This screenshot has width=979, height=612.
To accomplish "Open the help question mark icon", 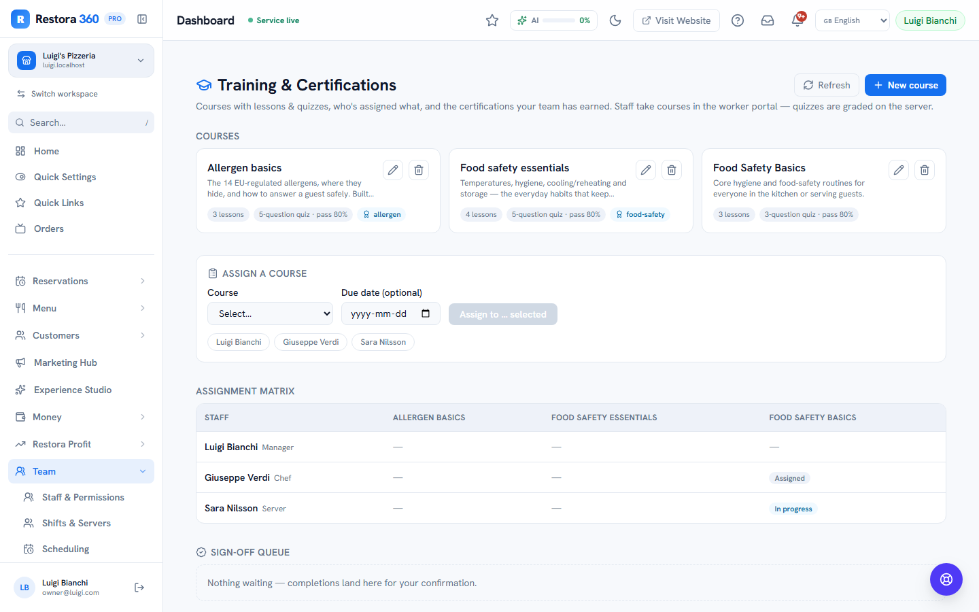I will tap(738, 20).
